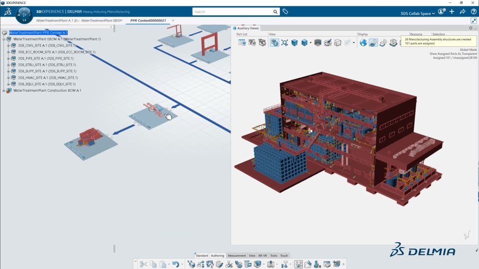Click the Auxiliary Viewer settings gear

[x=471, y=28]
